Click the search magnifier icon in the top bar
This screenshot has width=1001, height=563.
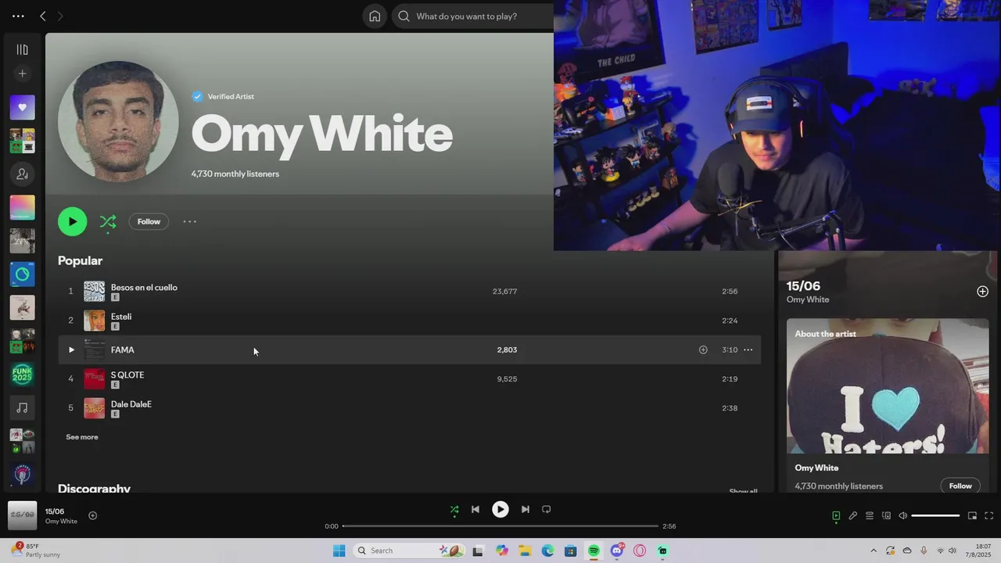(404, 16)
